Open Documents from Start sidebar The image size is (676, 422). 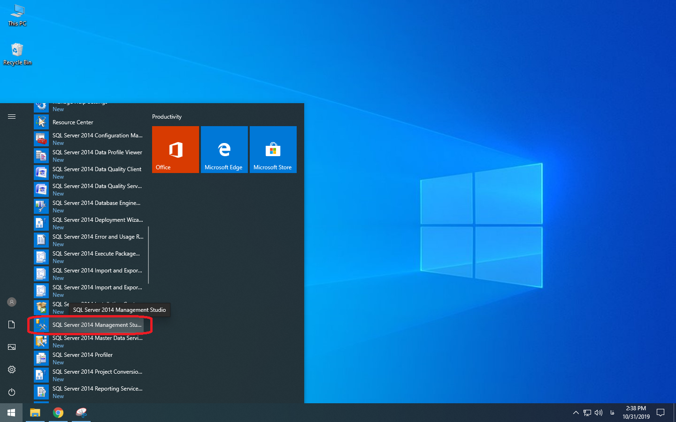(12, 324)
